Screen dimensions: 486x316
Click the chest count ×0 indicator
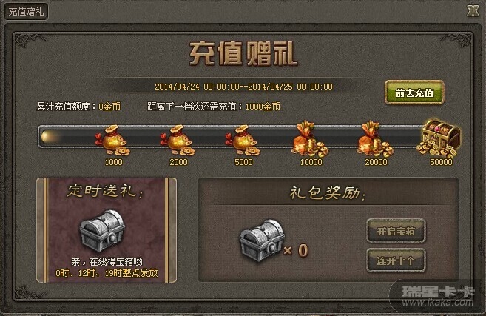coord(296,250)
